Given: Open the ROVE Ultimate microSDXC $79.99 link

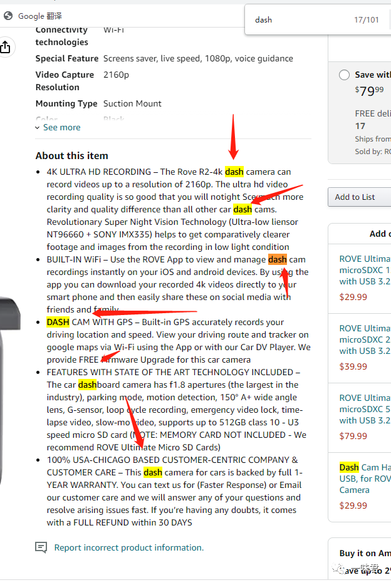Looking at the screenshot, I should click(365, 409).
